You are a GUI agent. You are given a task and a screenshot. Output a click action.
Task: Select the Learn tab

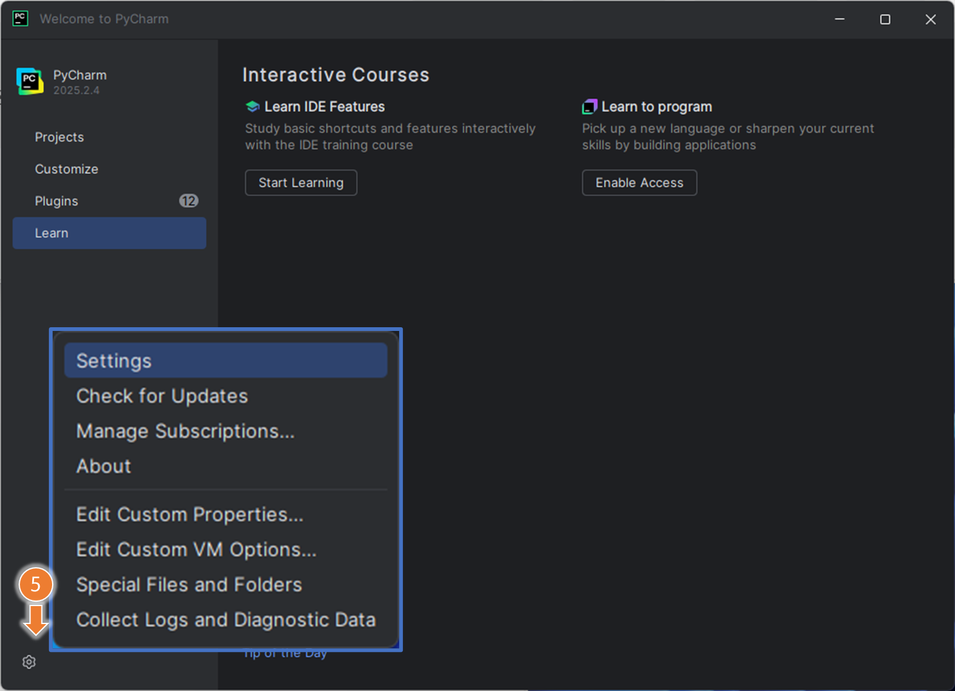tap(109, 233)
